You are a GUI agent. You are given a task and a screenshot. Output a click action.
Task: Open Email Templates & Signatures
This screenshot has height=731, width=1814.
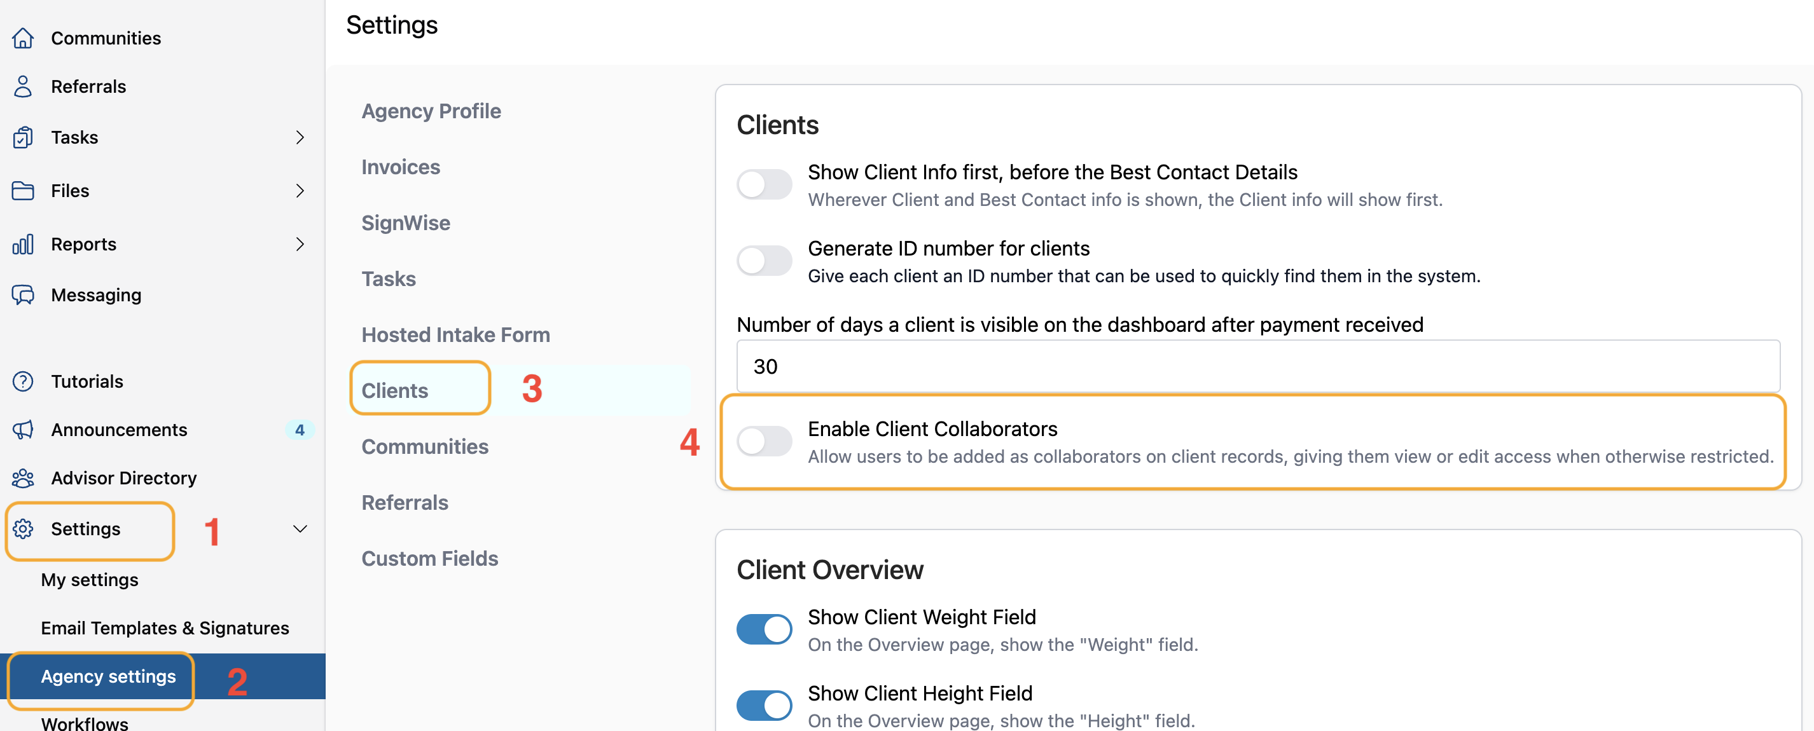click(165, 627)
